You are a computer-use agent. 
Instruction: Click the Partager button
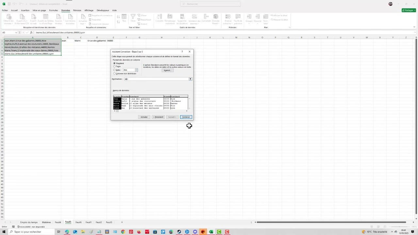(x=408, y=10)
